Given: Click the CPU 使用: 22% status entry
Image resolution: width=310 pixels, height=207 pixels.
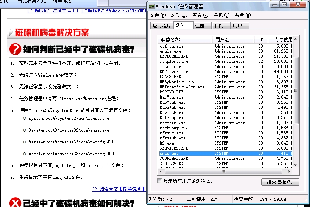Looking at the screenshot, I should point(202,199).
